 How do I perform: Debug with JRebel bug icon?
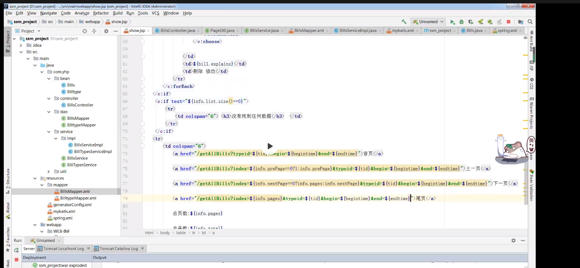pos(490,22)
